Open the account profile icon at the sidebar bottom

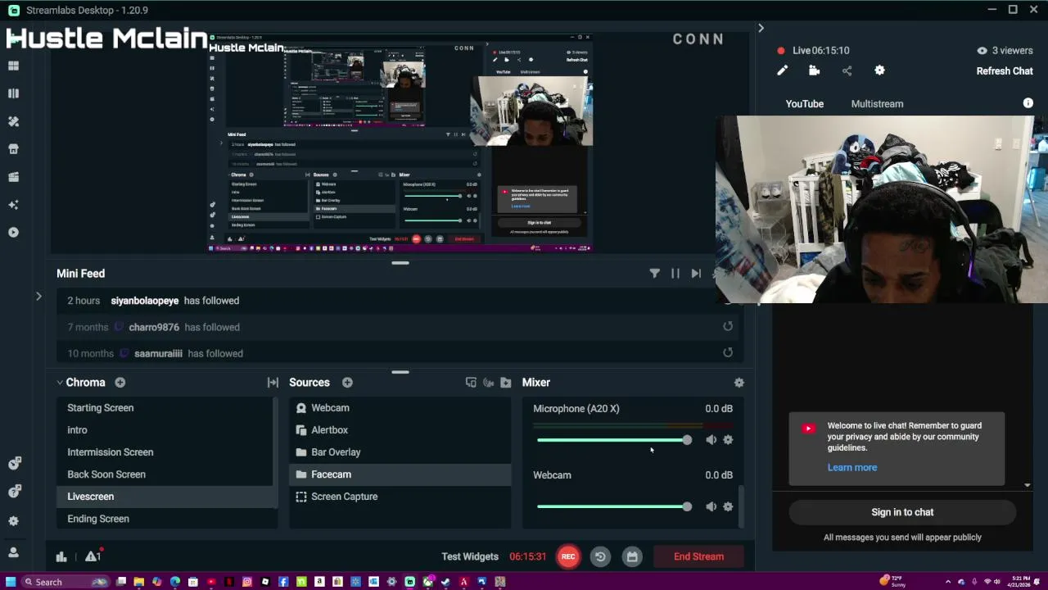13,552
